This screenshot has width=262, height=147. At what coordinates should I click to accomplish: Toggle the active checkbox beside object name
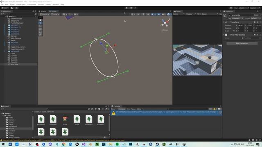[x=230, y=15]
